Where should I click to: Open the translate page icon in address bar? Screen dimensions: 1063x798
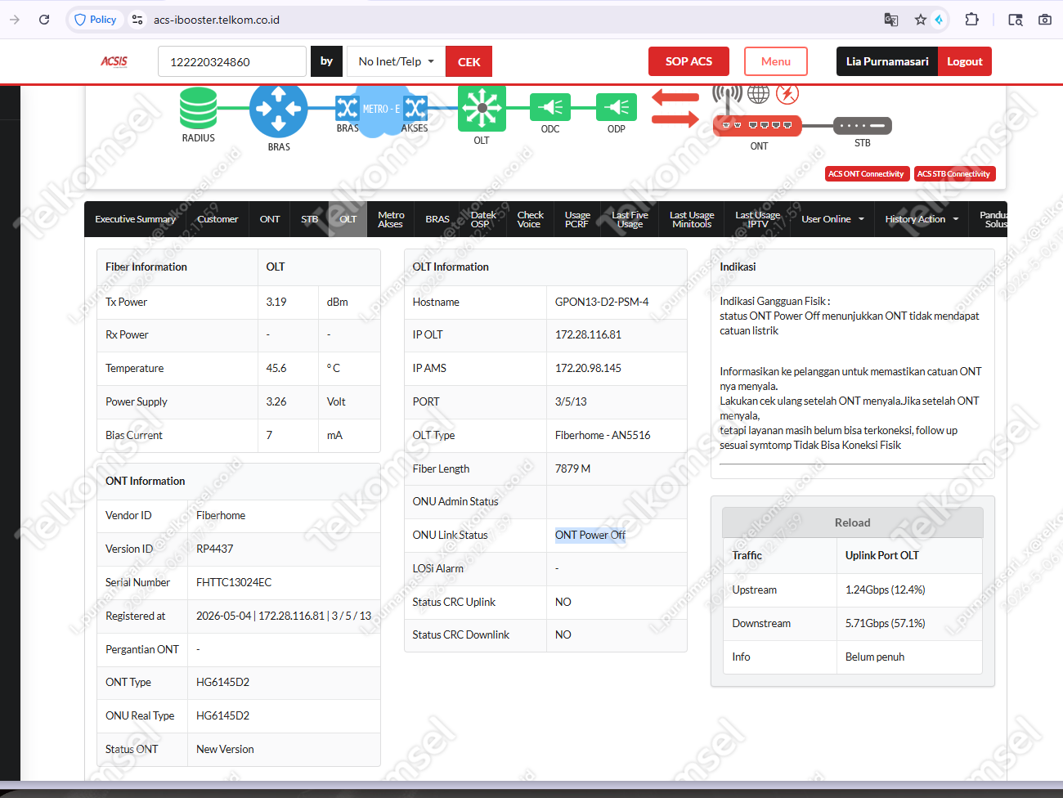[891, 20]
